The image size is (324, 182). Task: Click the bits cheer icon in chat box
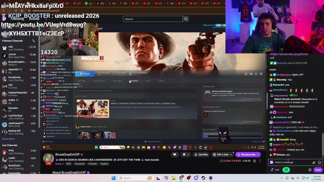(x=314, y=163)
